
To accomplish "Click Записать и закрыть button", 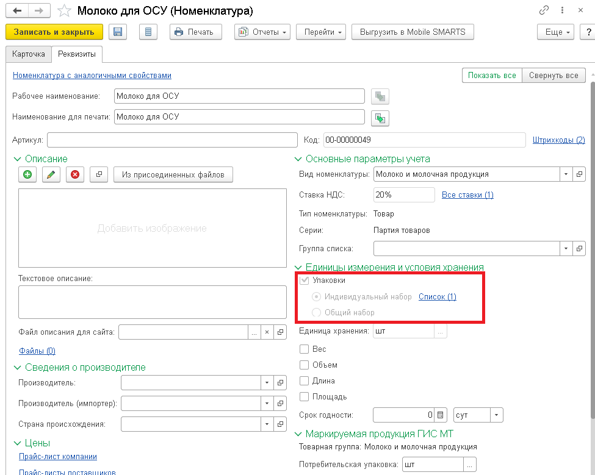I will point(54,32).
